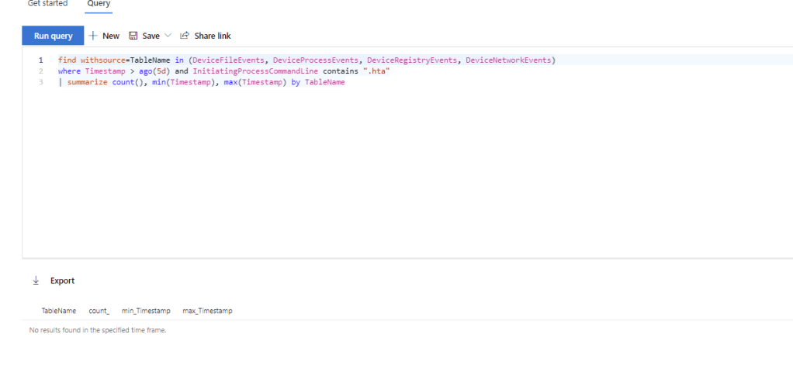Click line number 1 in the editor gutter
The image size is (793, 392).
point(40,60)
